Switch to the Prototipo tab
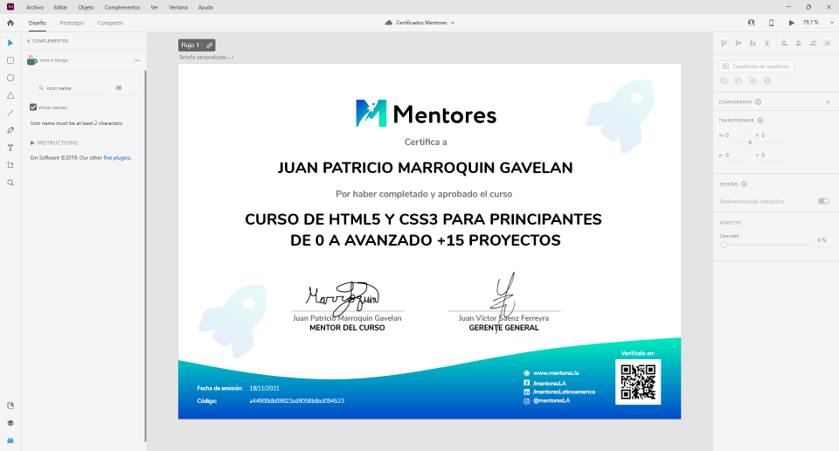The image size is (839, 451). pos(72,23)
